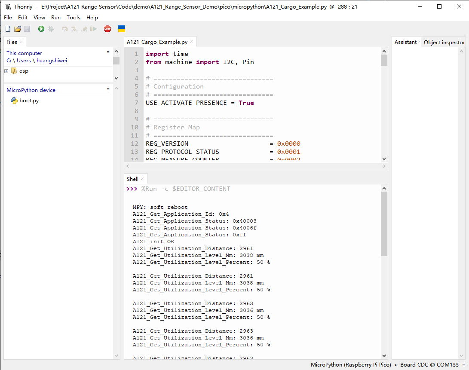Click the Ukraine flag support icon
Image resolution: width=469 pixels, height=370 pixels.
pyautogui.click(x=121, y=29)
